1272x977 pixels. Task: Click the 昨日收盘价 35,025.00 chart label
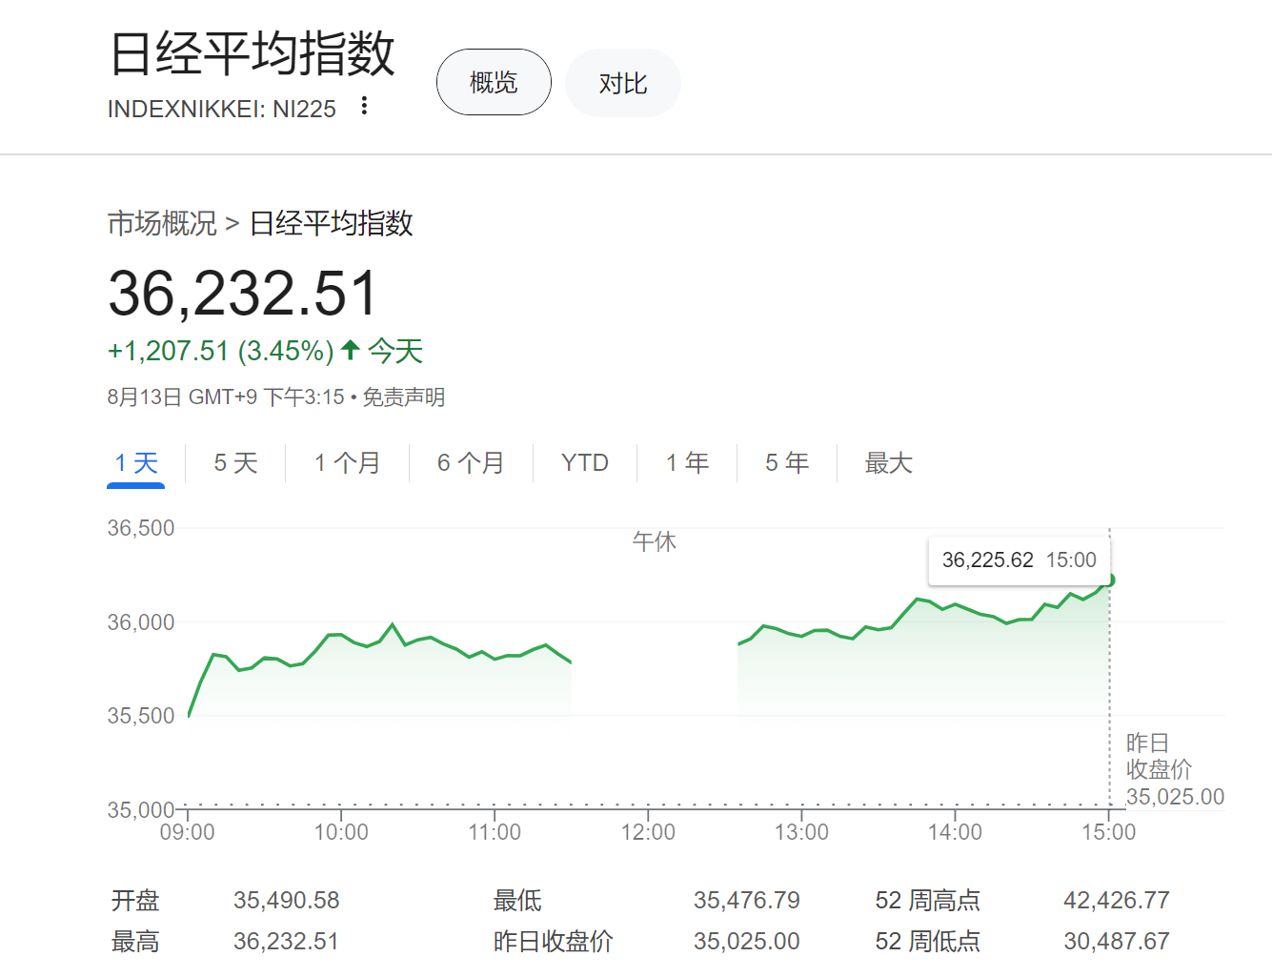[1175, 770]
